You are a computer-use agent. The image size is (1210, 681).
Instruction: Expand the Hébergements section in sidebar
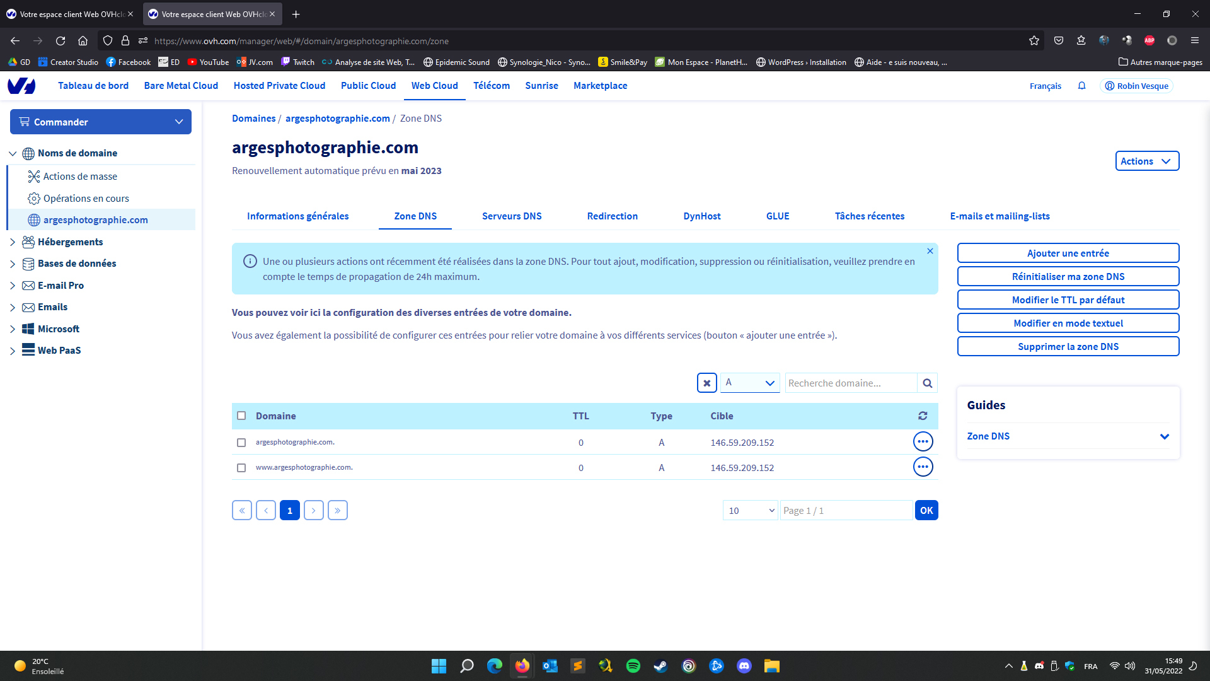[x=13, y=242]
